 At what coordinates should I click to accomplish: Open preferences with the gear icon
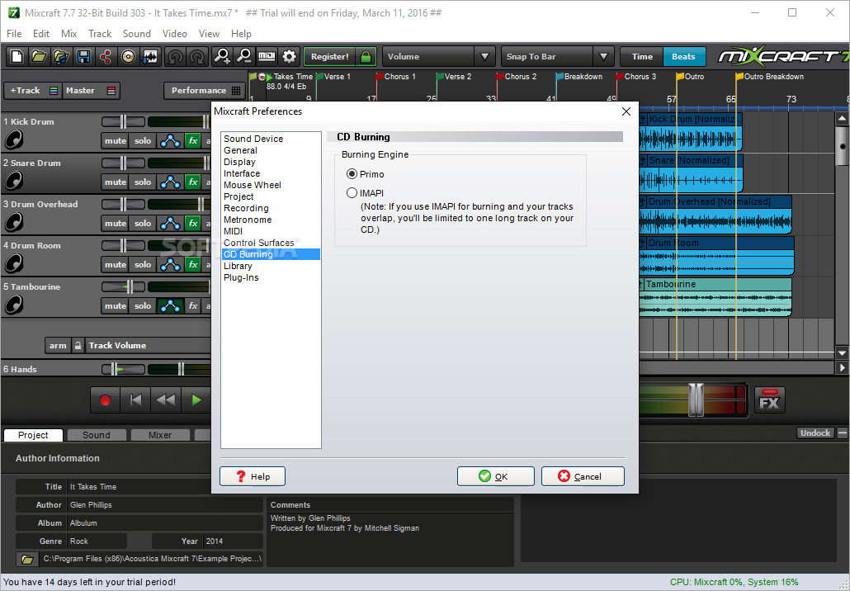coord(290,56)
